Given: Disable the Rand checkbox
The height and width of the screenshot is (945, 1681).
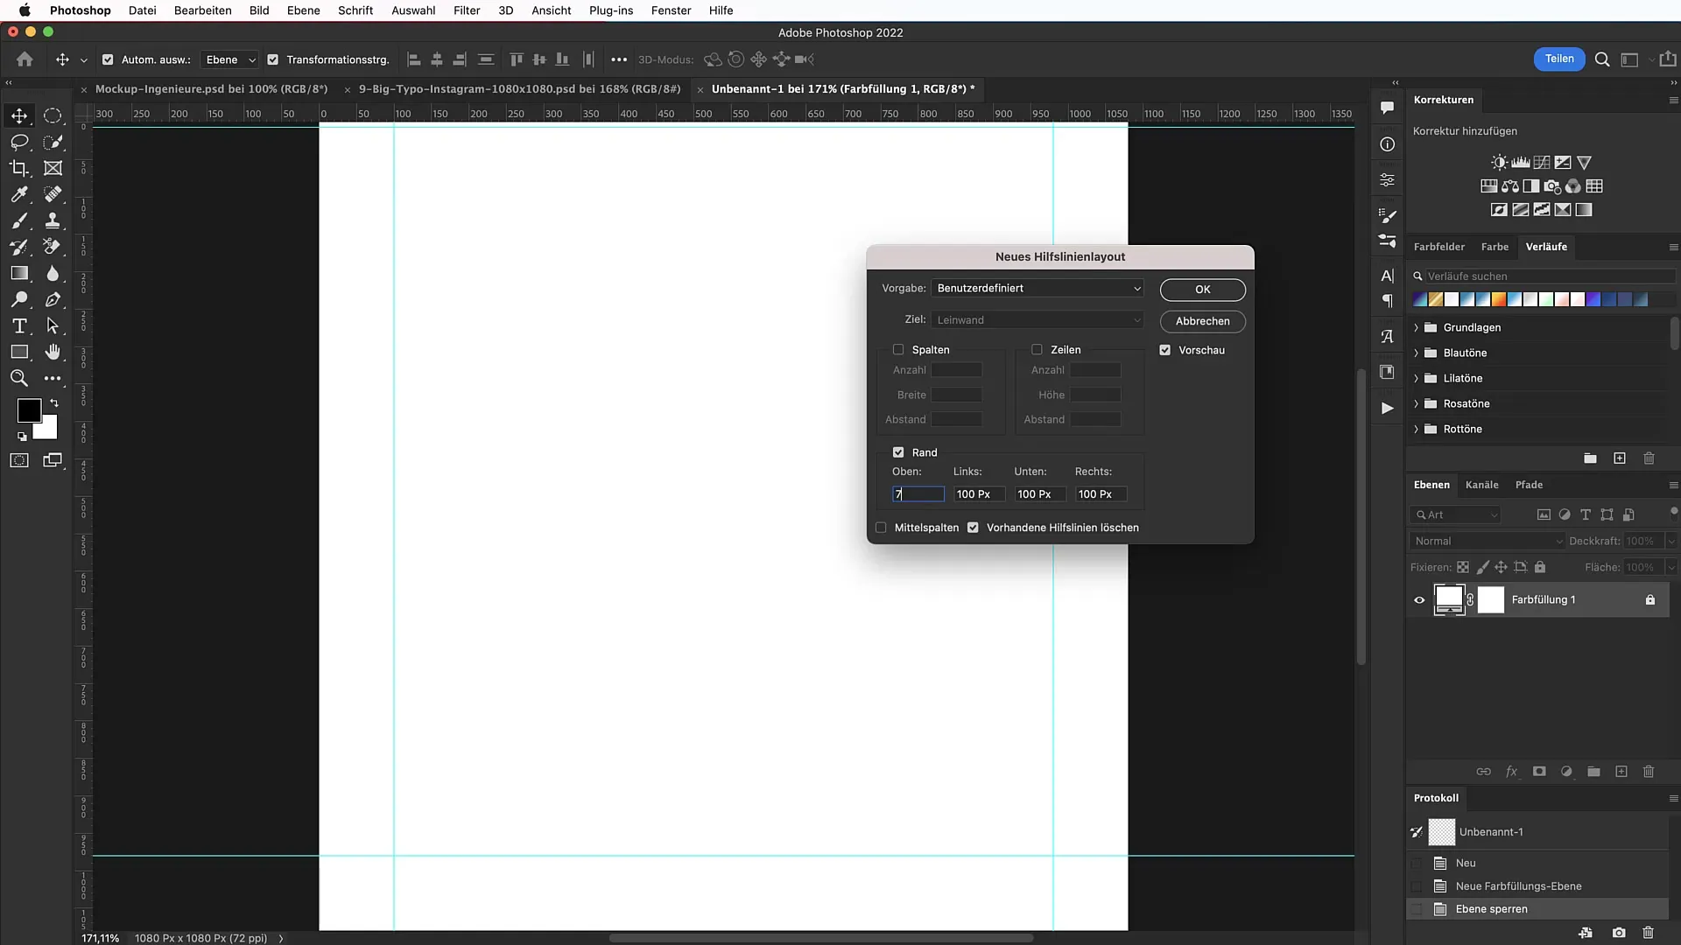Looking at the screenshot, I should pos(898,452).
